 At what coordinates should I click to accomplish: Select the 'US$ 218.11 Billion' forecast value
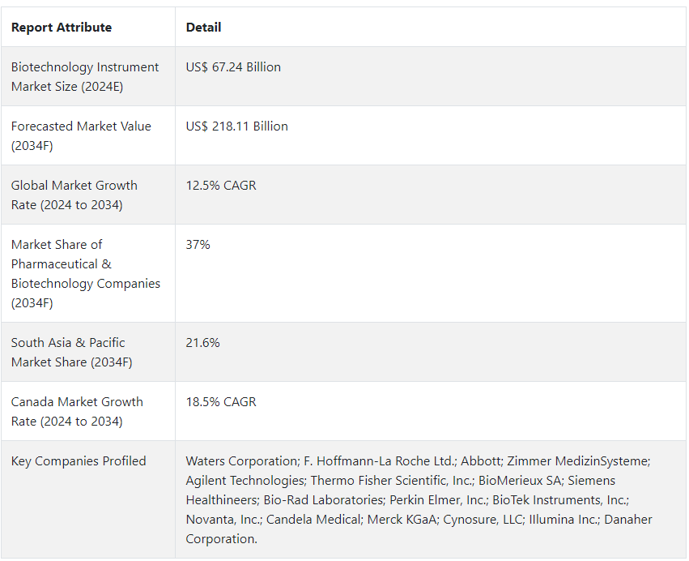point(237,126)
